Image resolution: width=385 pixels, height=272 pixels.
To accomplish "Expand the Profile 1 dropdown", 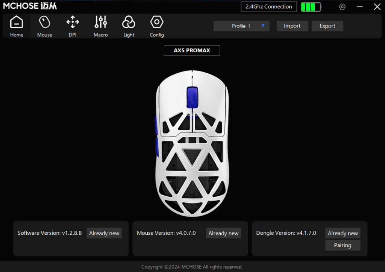I will [x=241, y=26].
